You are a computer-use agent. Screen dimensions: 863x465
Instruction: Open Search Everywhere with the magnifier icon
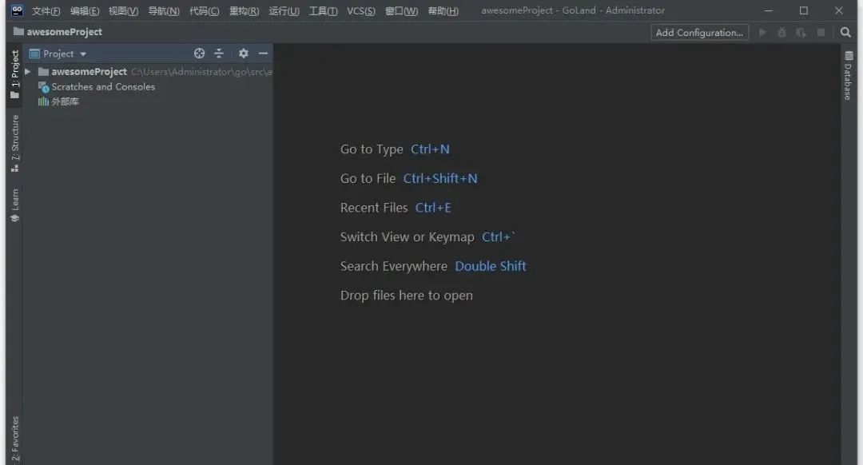[845, 32]
